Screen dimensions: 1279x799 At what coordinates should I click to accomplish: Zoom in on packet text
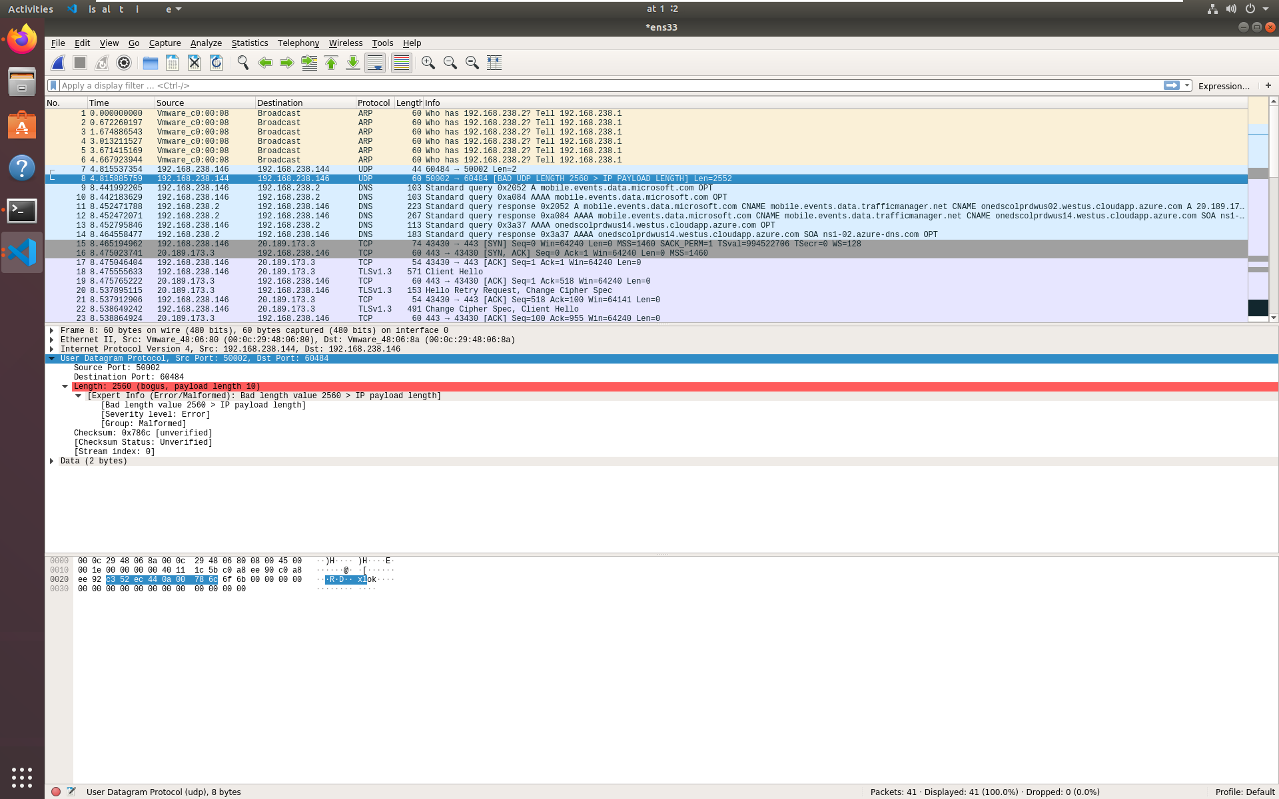428,63
